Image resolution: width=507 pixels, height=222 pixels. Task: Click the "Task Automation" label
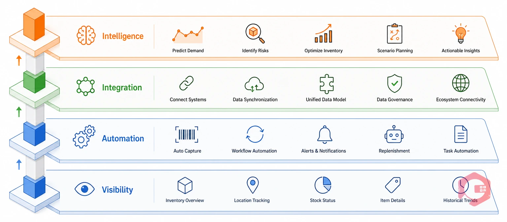point(461,151)
